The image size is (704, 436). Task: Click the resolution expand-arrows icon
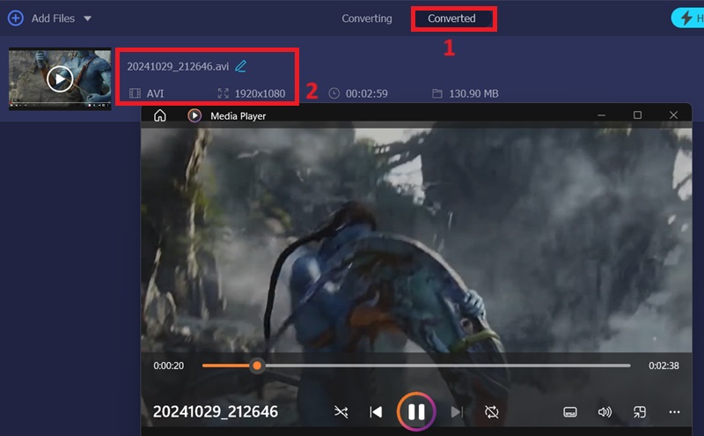[x=224, y=93]
